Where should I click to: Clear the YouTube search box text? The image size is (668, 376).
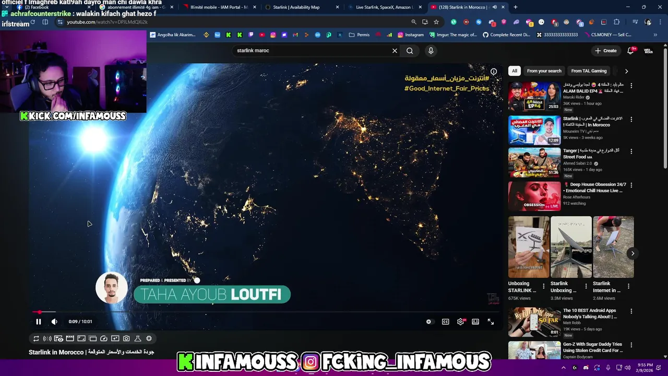(x=395, y=51)
